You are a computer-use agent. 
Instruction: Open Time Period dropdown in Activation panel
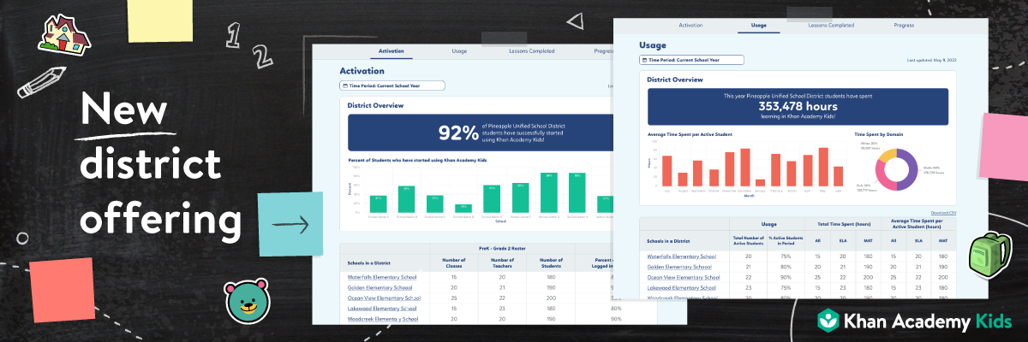click(x=392, y=85)
